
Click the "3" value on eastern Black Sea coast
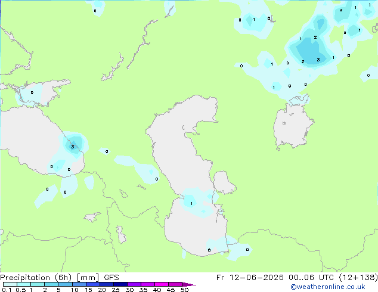73,147
